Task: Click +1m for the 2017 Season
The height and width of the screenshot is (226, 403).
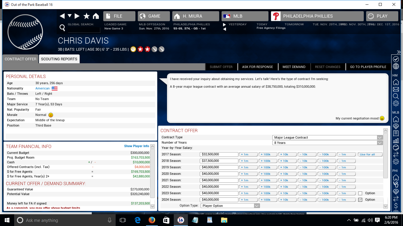Action: point(248,154)
